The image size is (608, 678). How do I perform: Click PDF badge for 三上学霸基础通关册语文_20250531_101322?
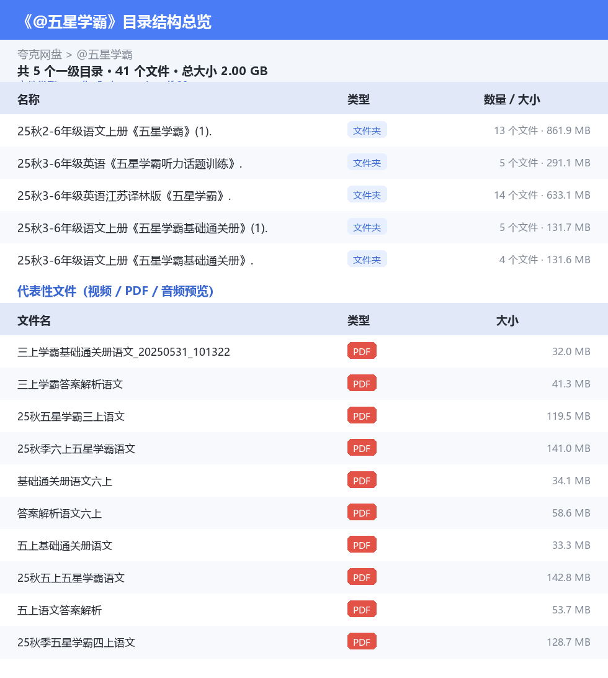pyautogui.click(x=362, y=351)
